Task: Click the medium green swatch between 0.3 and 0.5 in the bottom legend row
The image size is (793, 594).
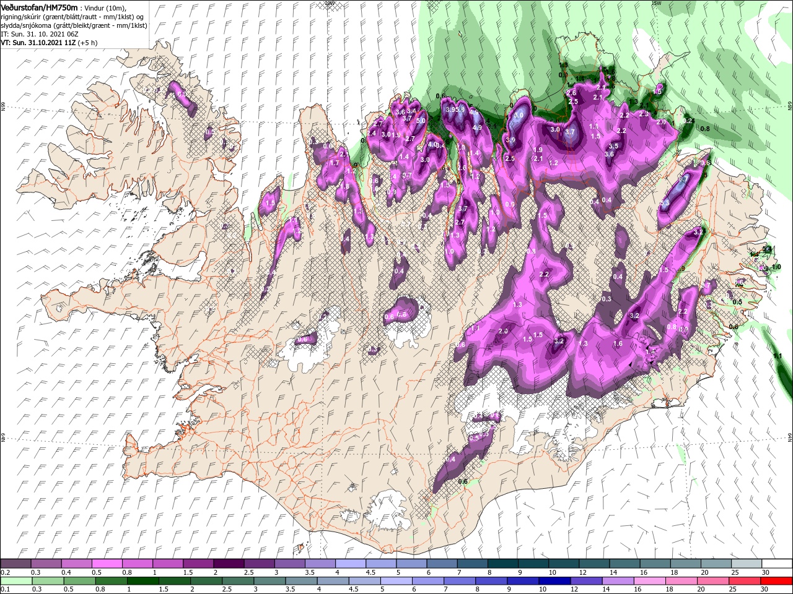Action: (47, 580)
